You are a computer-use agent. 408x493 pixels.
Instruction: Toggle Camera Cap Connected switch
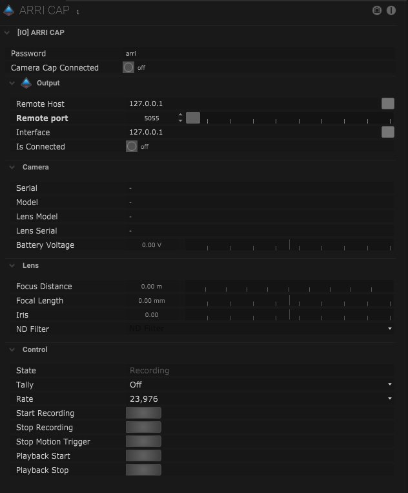(x=128, y=67)
